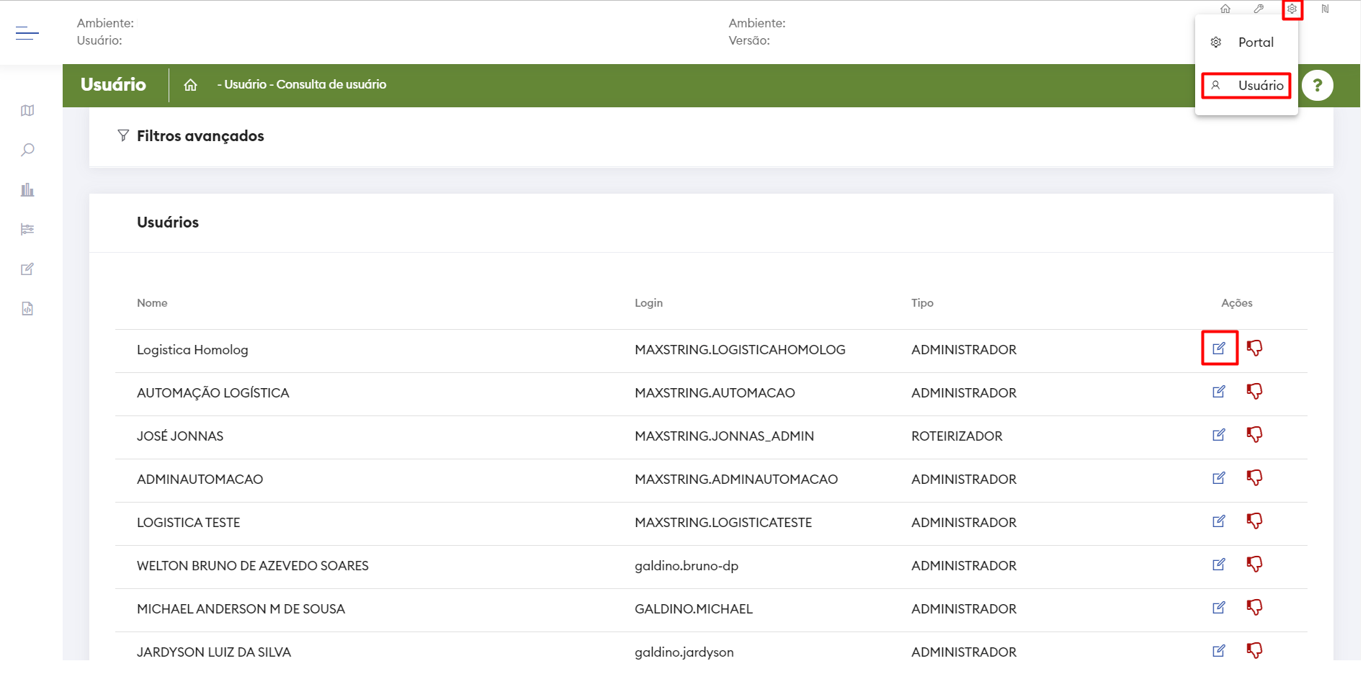Click the gear icon in top bar
Image resolution: width=1363 pixels, height=679 pixels.
1292,9
